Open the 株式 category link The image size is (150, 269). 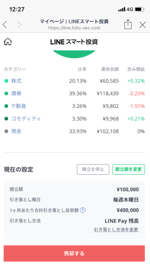pyautogui.click(x=16, y=81)
